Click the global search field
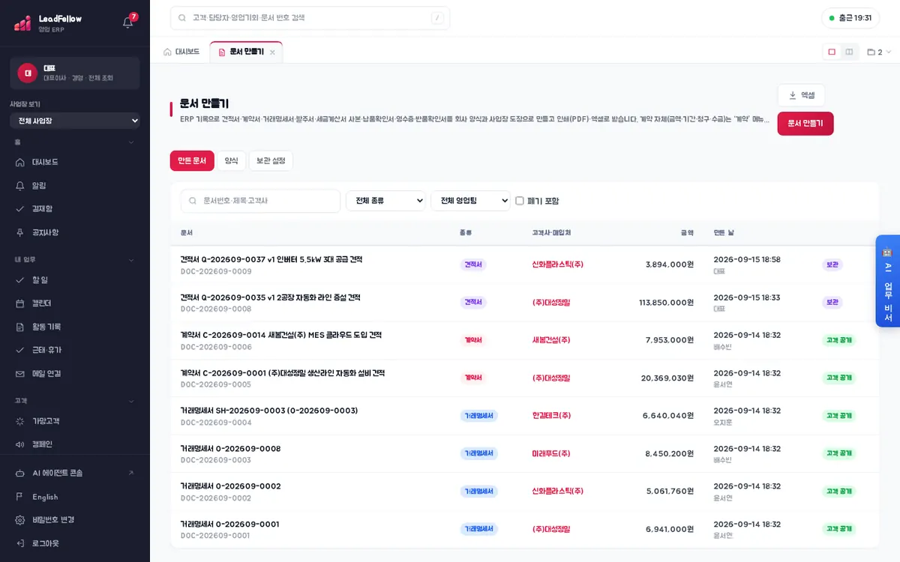 310,18
